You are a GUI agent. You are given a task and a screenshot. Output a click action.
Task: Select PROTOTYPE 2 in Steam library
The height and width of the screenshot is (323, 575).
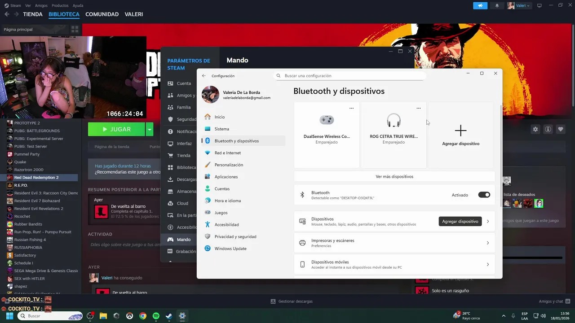[x=27, y=123]
